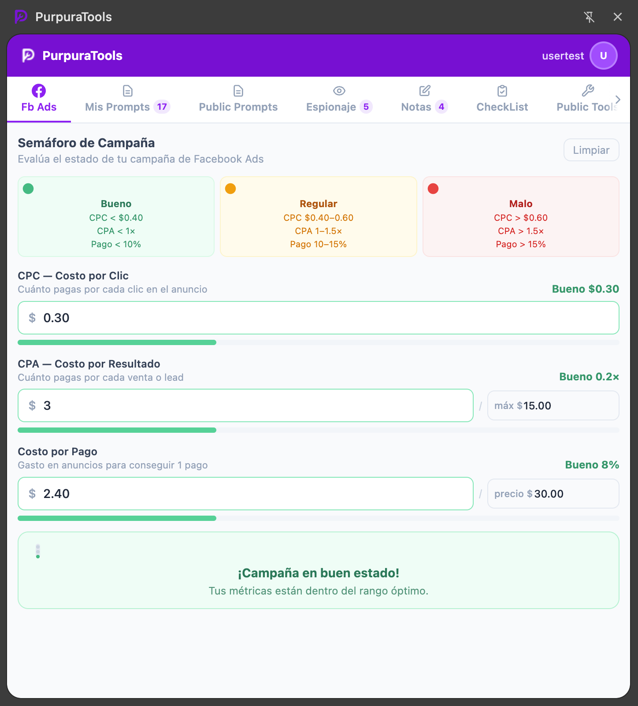Expand more tabs with right chevron arrow

[x=618, y=100]
